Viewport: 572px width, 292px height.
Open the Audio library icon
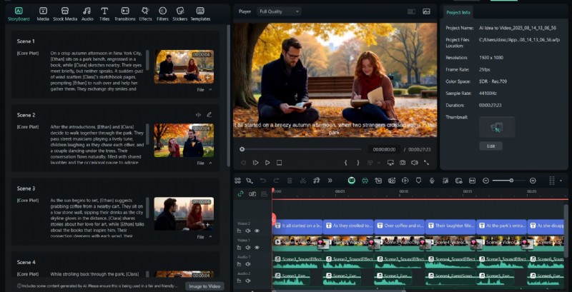click(87, 11)
